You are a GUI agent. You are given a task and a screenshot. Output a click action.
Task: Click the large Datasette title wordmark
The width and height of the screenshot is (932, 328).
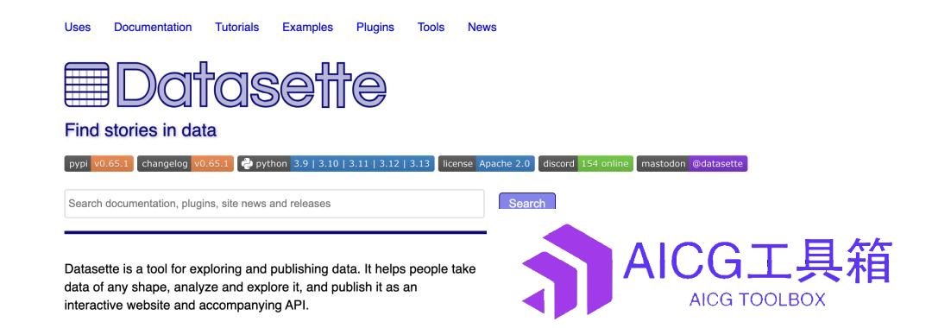point(251,85)
